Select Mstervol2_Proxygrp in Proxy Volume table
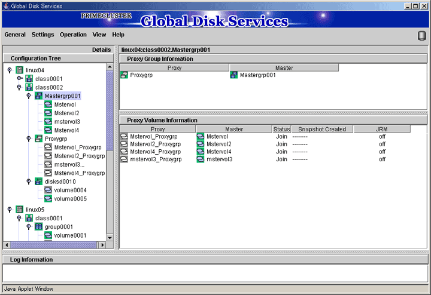This screenshot has height=295, width=431. click(155, 144)
